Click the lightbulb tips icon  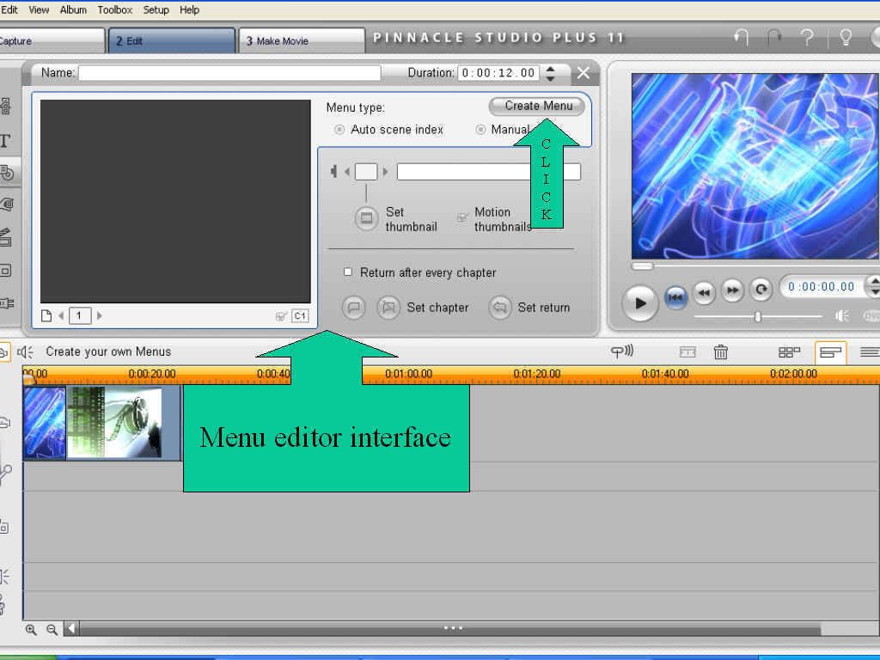(846, 38)
